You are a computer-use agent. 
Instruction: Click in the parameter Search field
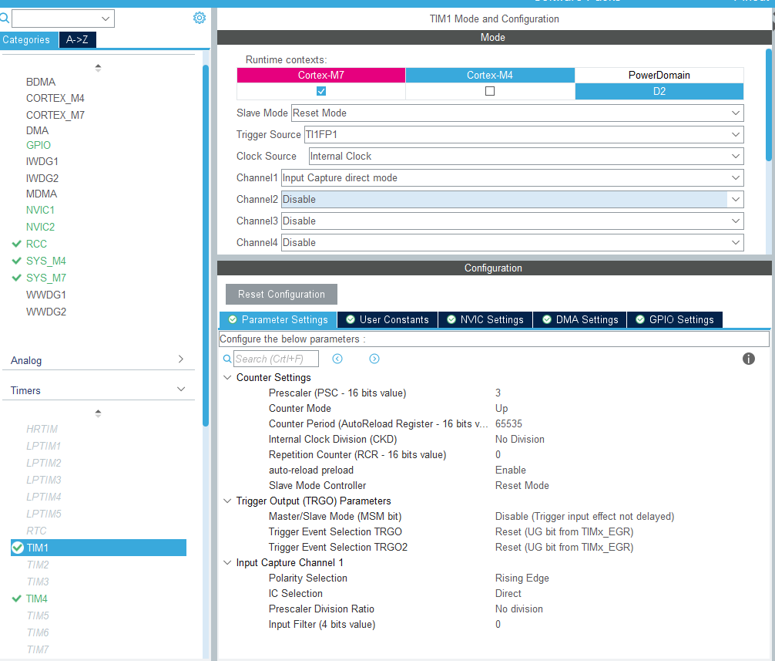(x=276, y=359)
